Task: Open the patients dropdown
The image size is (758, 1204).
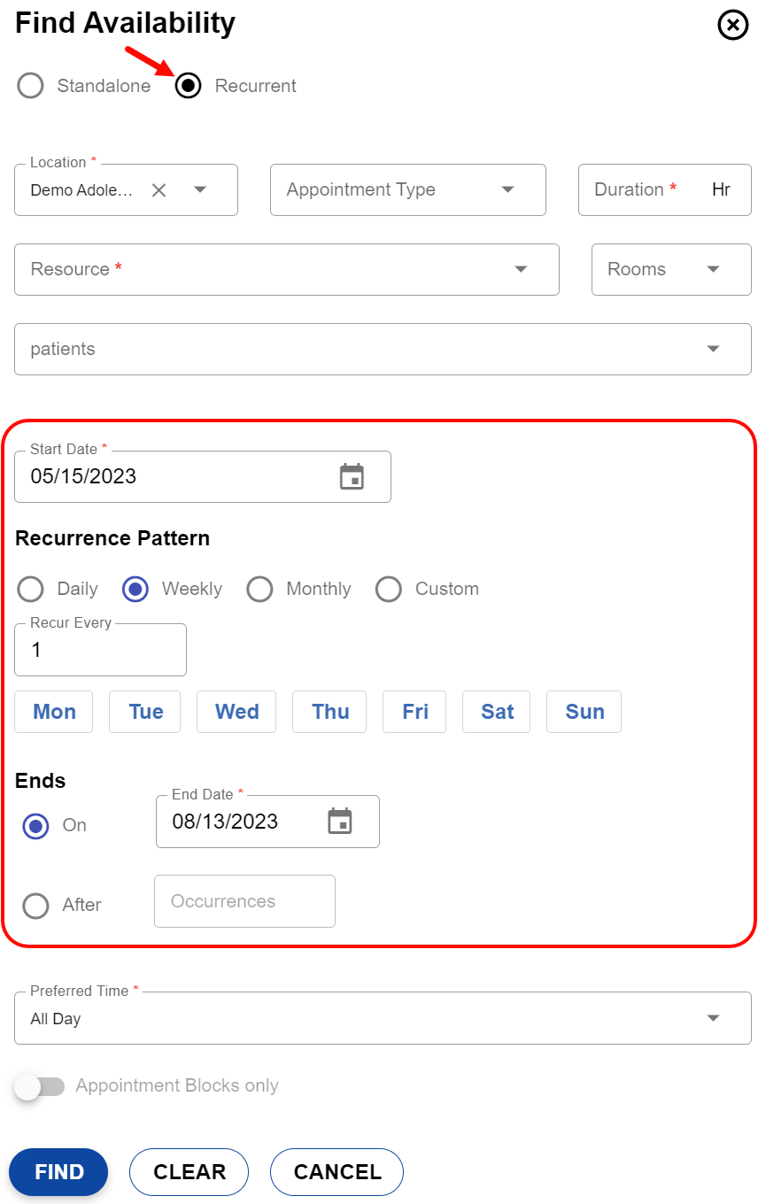Action: click(x=713, y=349)
